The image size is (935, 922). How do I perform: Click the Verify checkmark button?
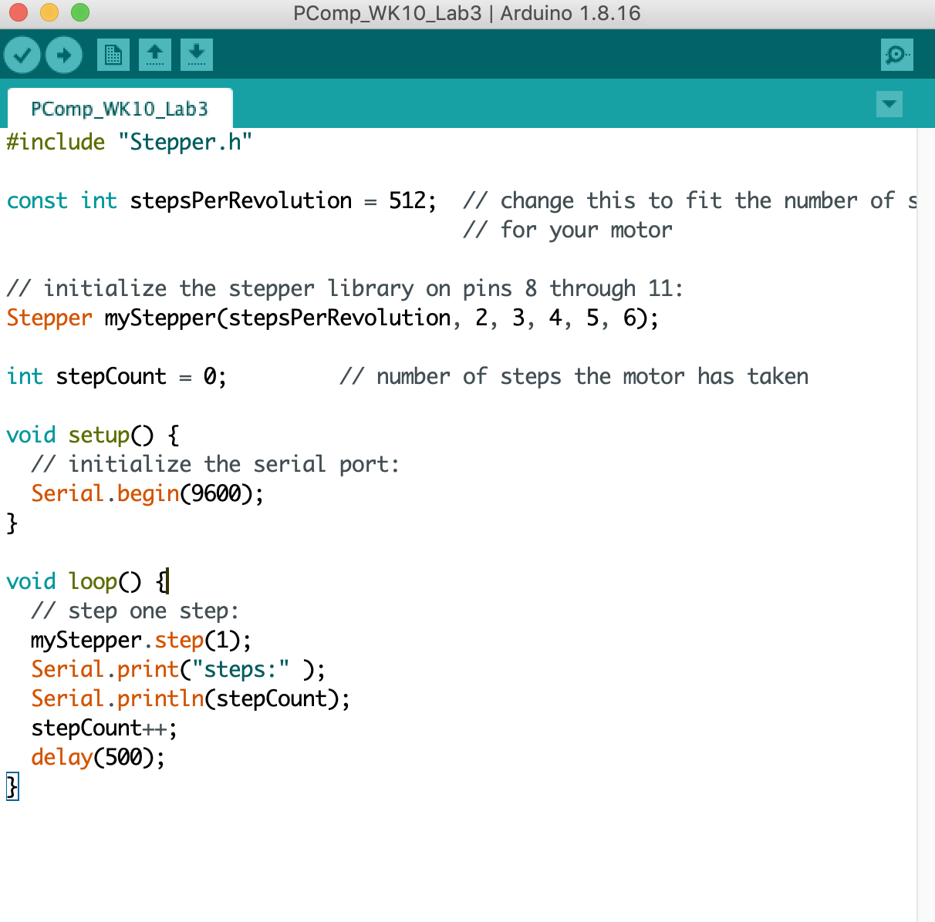coord(22,55)
